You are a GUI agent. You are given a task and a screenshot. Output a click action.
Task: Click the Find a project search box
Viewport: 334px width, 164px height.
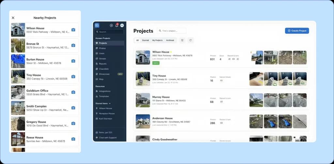172,31
